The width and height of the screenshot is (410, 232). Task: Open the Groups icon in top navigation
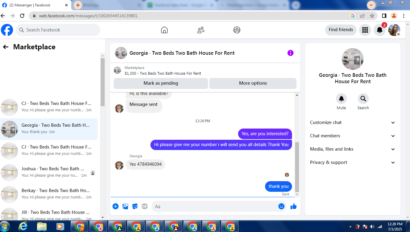(x=237, y=30)
